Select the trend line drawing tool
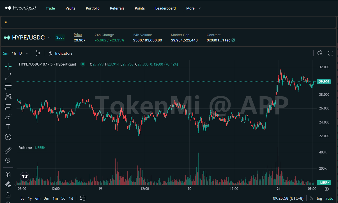The width and height of the screenshot is (338, 203). coord(8,76)
